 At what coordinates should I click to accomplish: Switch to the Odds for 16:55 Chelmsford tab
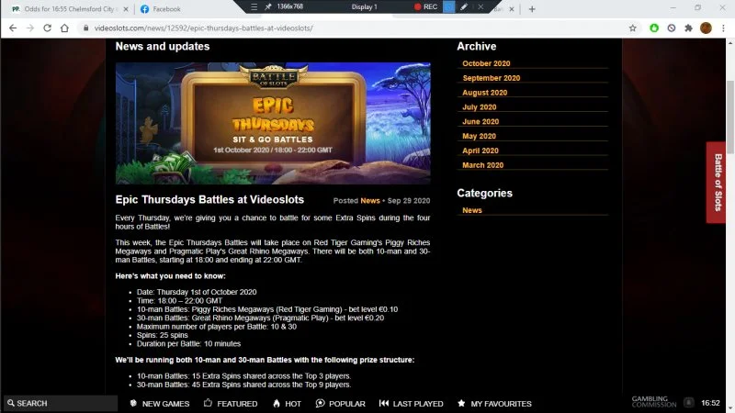coord(71,9)
